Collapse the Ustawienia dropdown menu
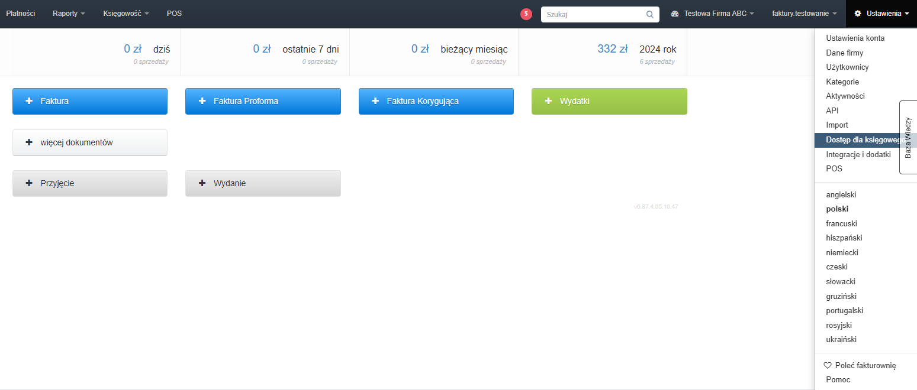This screenshot has height=390, width=917. click(x=881, y=14)
